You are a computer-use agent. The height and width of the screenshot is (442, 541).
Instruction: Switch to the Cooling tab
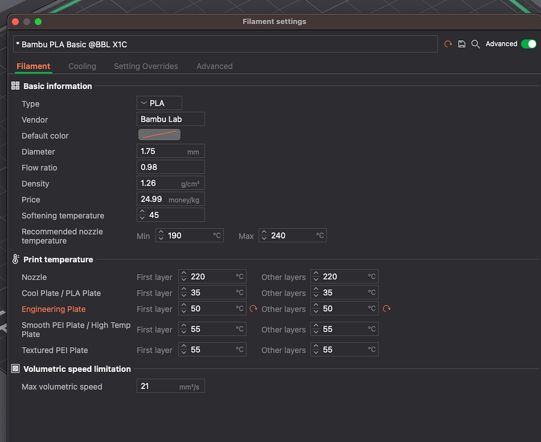[82, 66]
